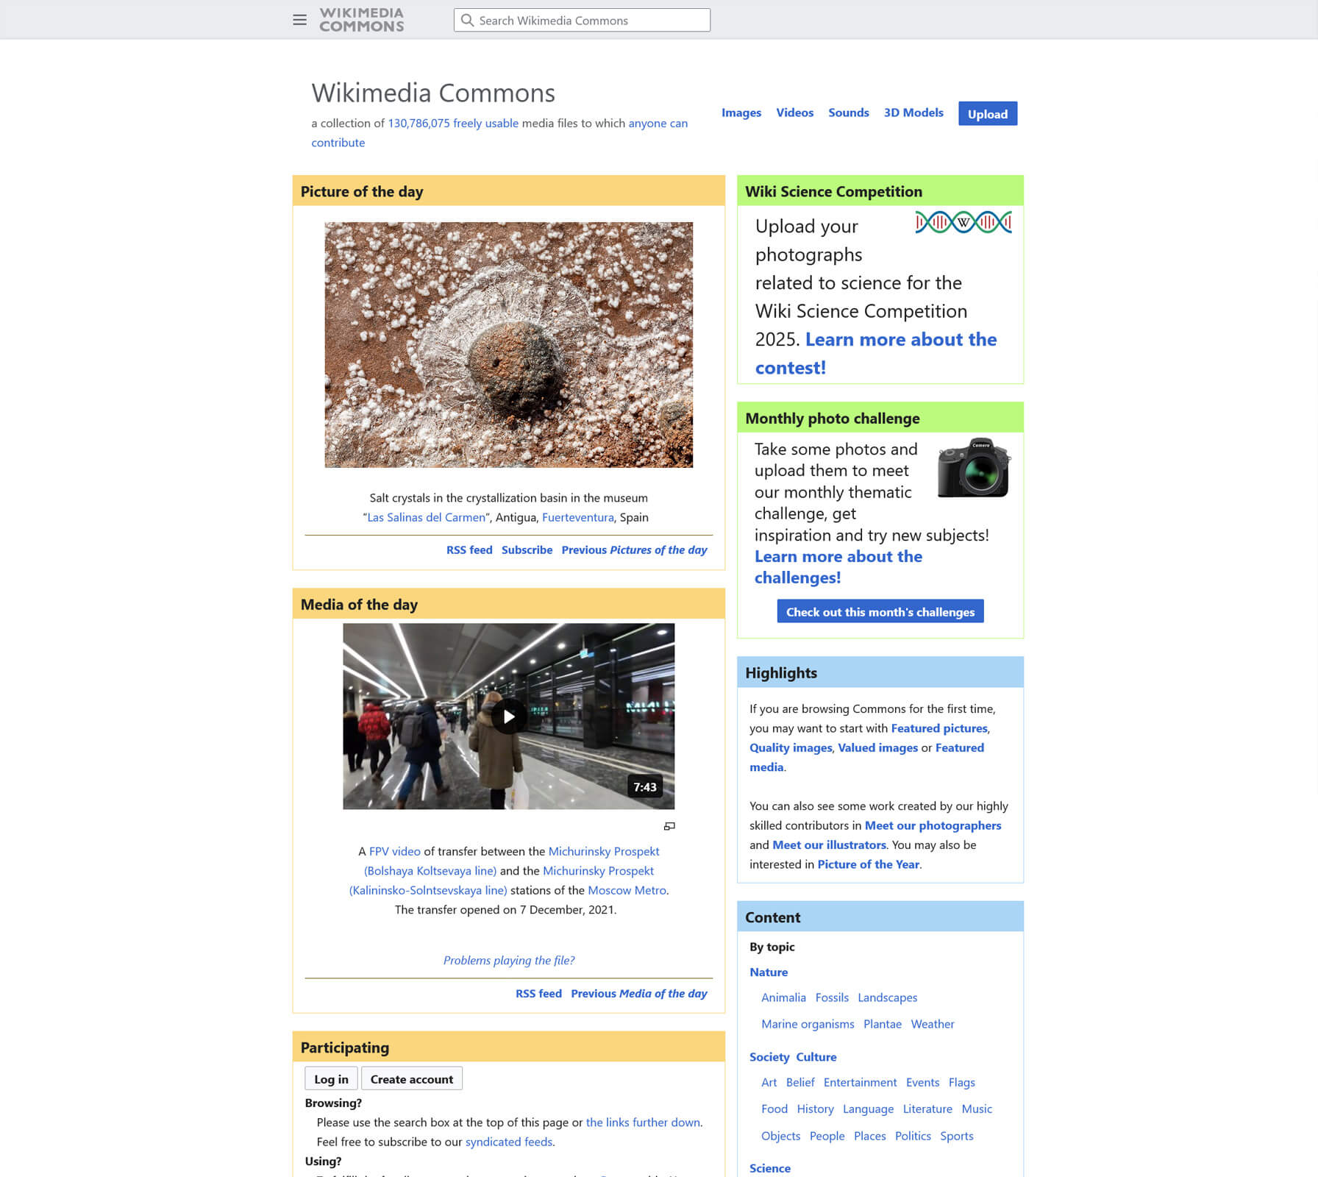Click the camera photo challenge image
The height and width of the screenshot is (1177, 1318).
point(973,468)
